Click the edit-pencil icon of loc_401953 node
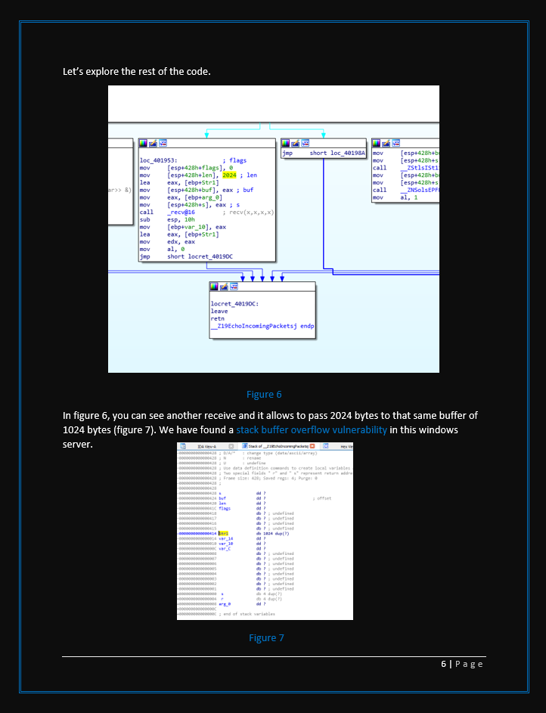The height and width of the screenshot is (713, 546). [153, 143]
